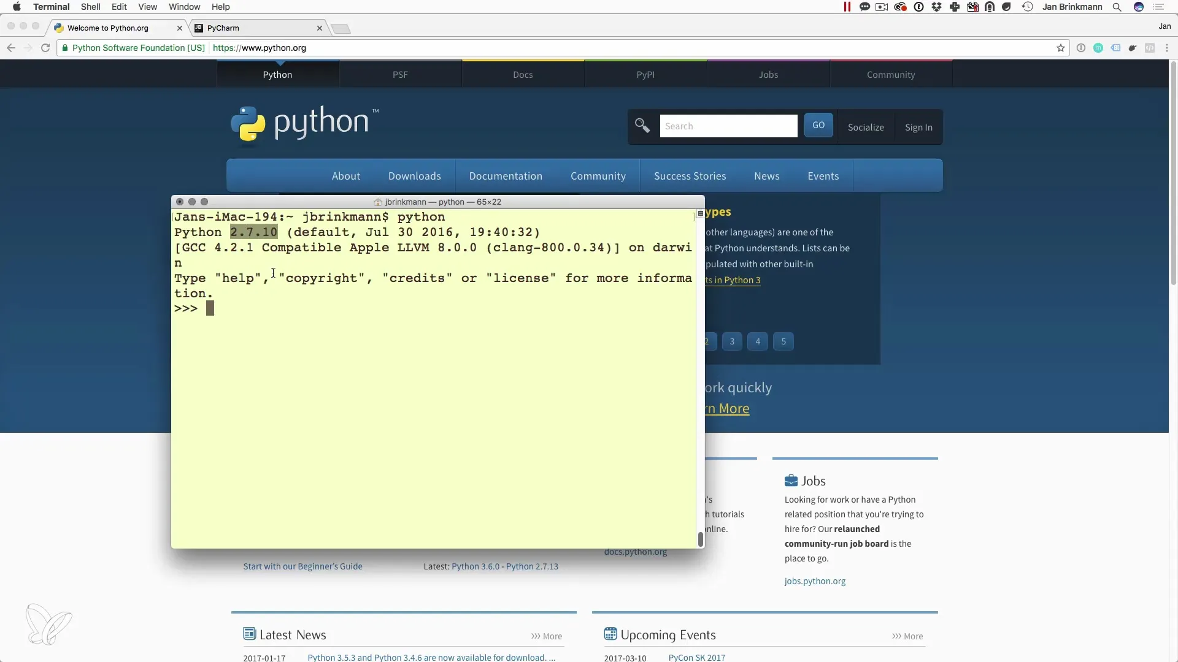This screenshot has height=662, width=1178.
Task: Open 1Password menu bar icon
Action: point(918,7)
